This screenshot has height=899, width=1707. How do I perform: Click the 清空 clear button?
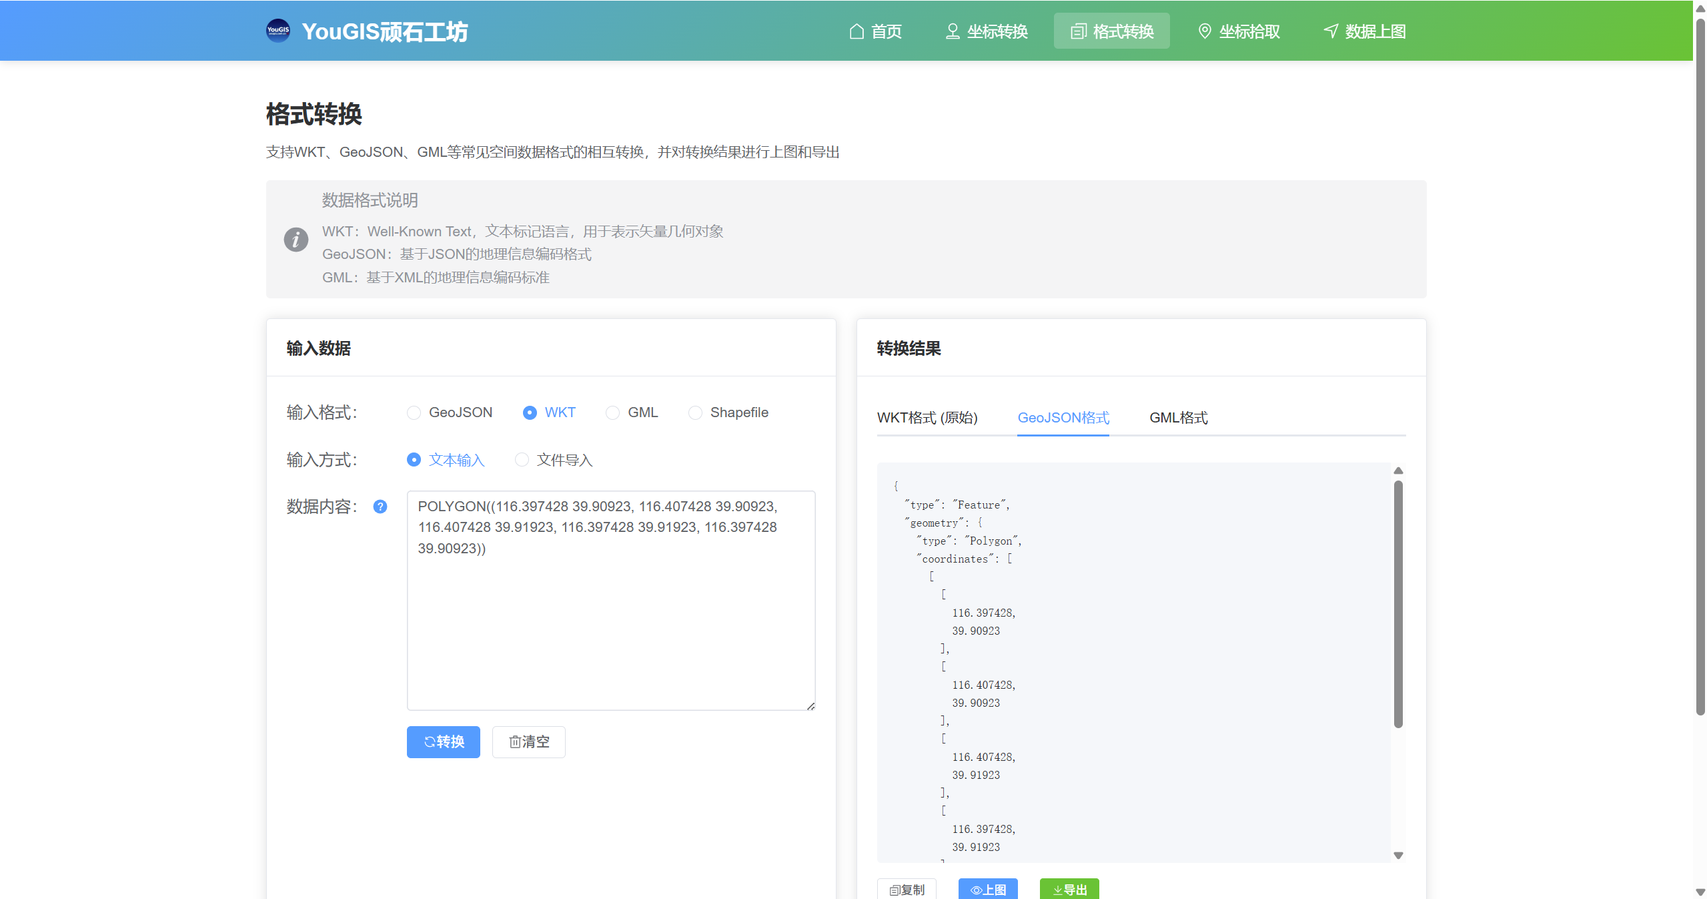(x=528, y=741)
